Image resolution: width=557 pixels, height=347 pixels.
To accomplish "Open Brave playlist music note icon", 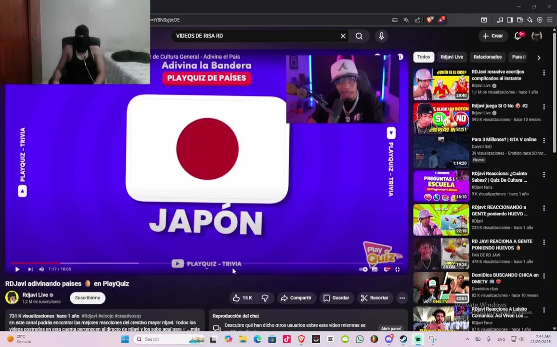I will point(500,20).
